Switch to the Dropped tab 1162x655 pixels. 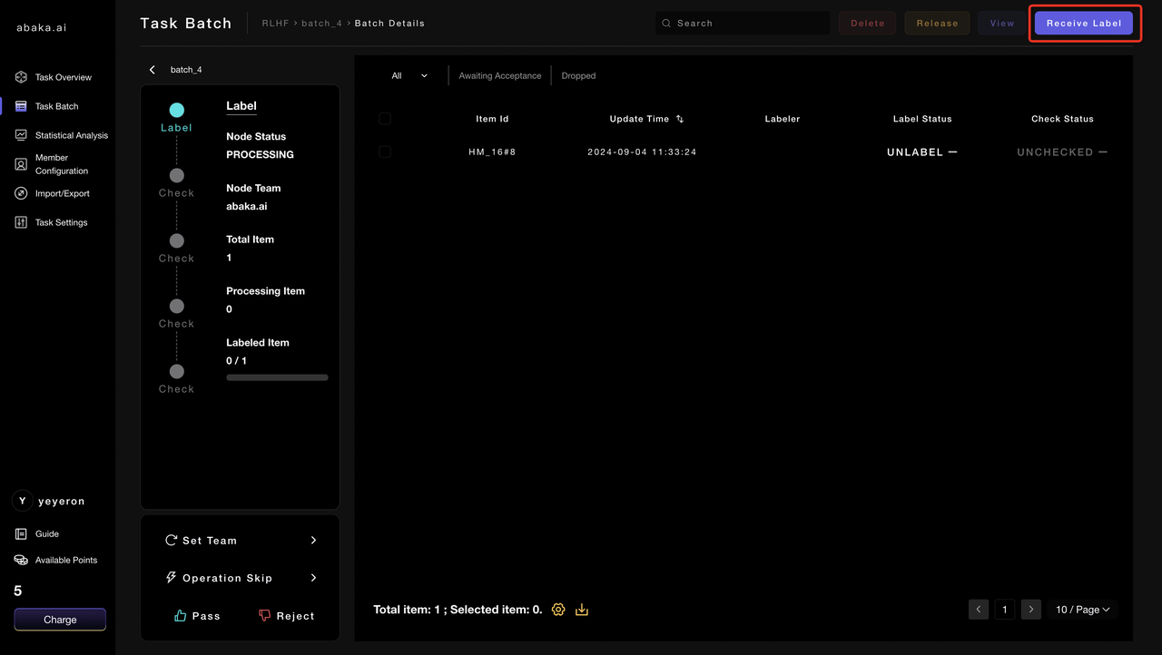[578, 76]
